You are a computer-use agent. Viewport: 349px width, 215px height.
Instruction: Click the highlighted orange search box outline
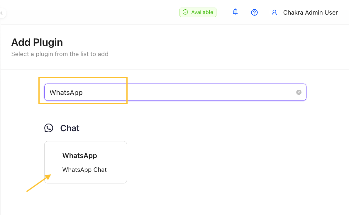point(83,91)
